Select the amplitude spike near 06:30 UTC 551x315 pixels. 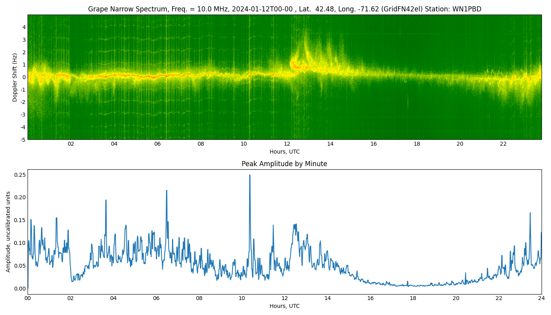pos(166,191)
